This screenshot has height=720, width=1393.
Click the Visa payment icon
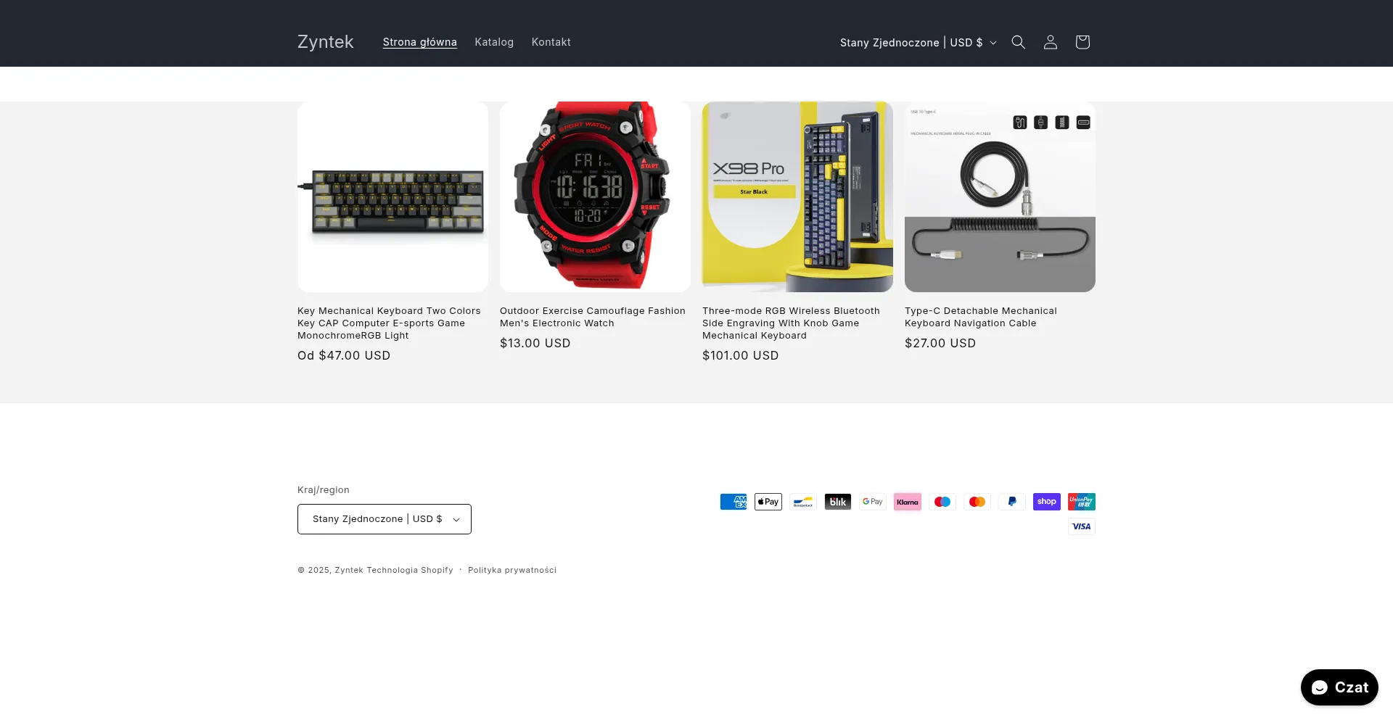(1081, 526)
